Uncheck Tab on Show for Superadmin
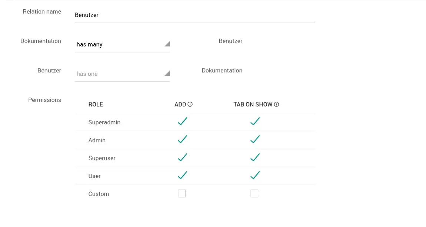This screenshot has width=426, height=227. click(x=254, y=122)
